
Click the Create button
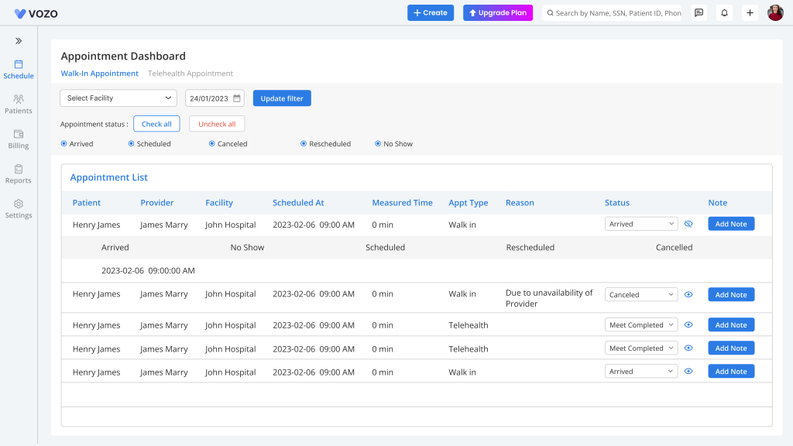point(431,12)
